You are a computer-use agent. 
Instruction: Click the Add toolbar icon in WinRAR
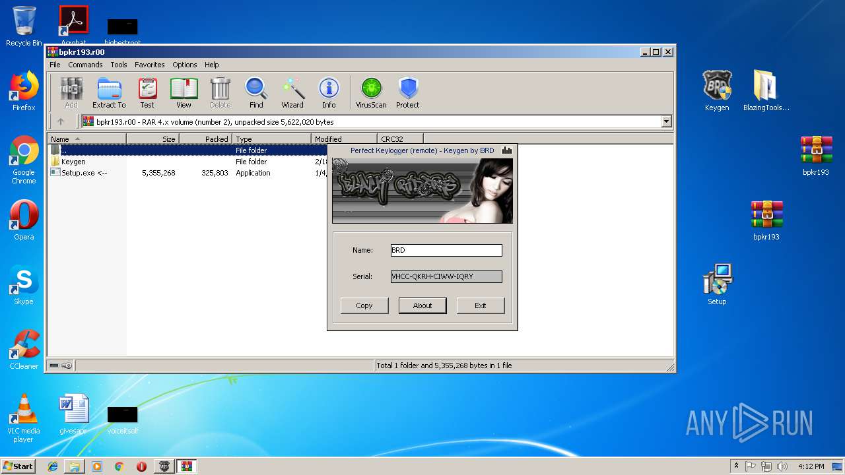[71, 92]
